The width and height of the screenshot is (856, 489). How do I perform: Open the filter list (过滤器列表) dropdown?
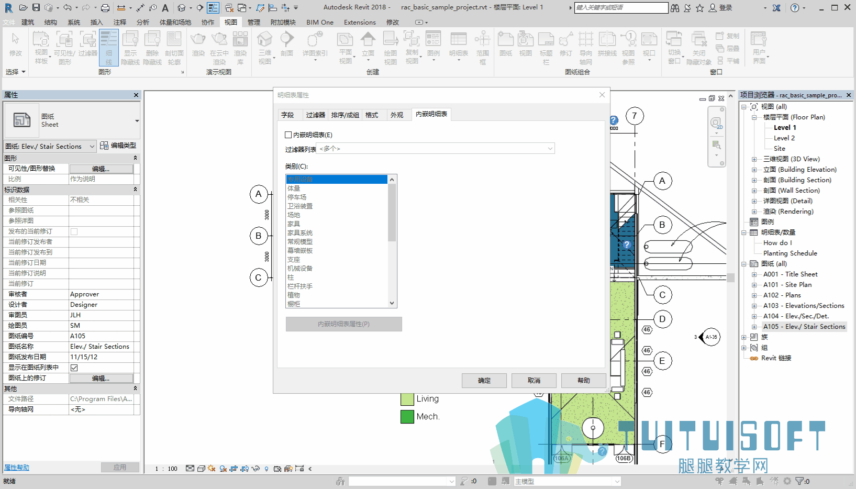tap(436, 149)
